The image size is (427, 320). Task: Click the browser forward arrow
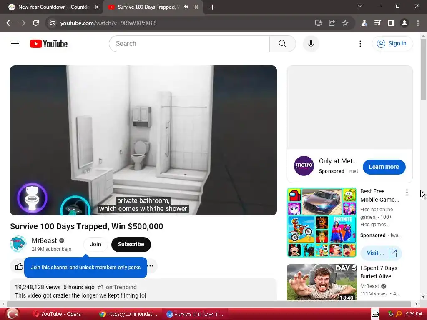tap(23, 23)
